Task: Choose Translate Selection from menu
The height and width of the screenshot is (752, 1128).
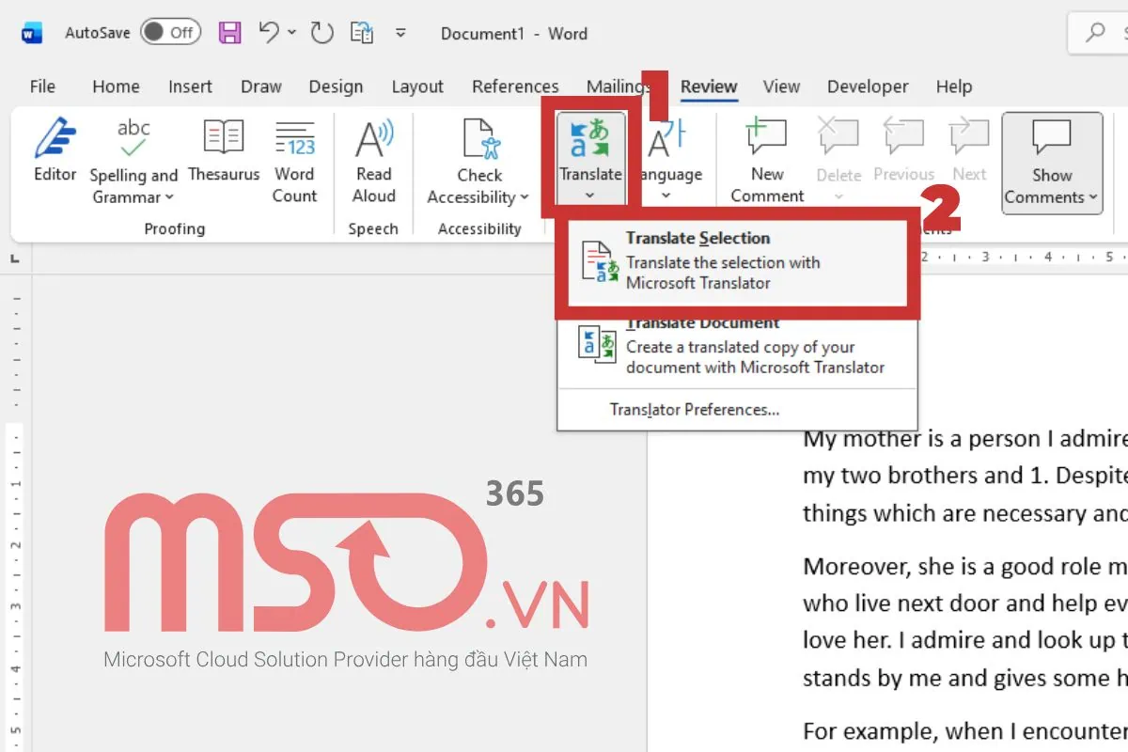Action: (x=733, y=260)
